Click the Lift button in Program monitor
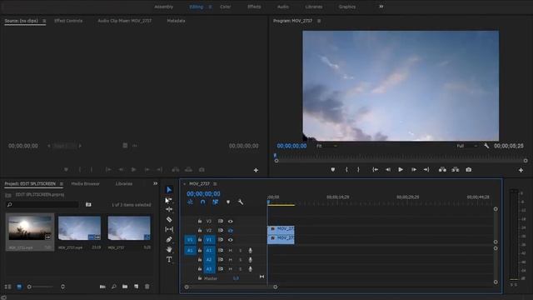This screenshot has height=300, width=533. coord(442,169)
